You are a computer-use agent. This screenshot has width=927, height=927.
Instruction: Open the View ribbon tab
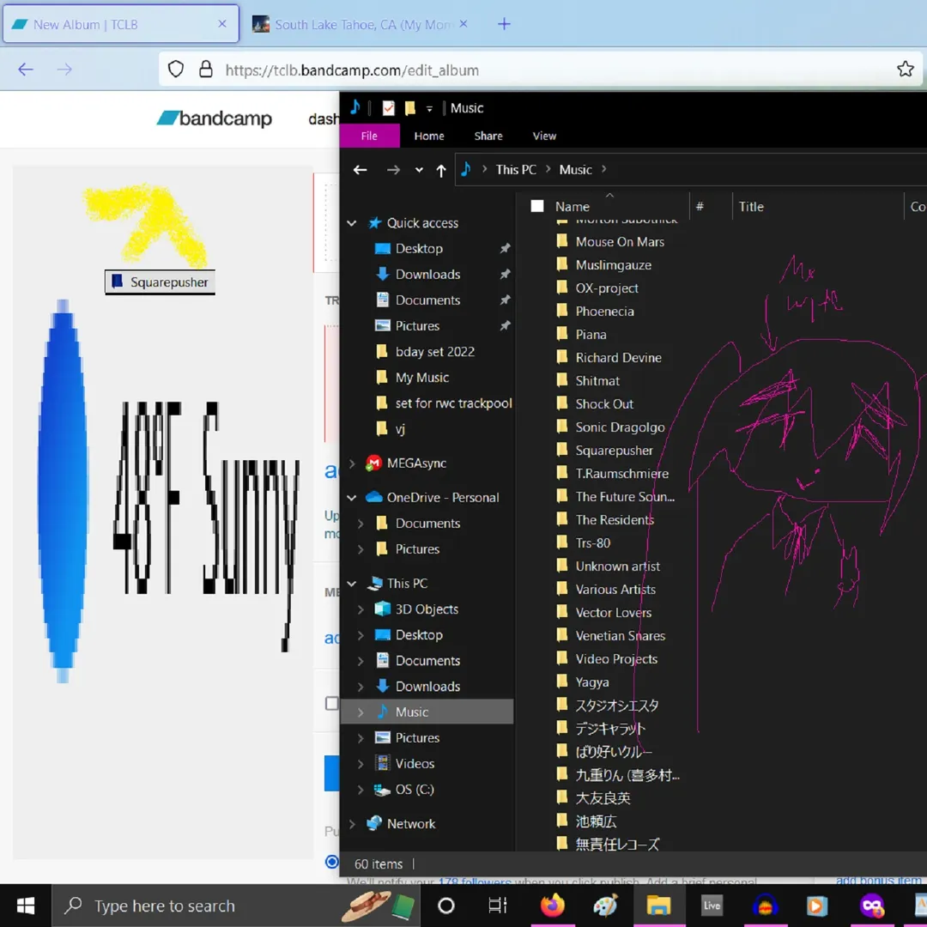pos(544,136)
